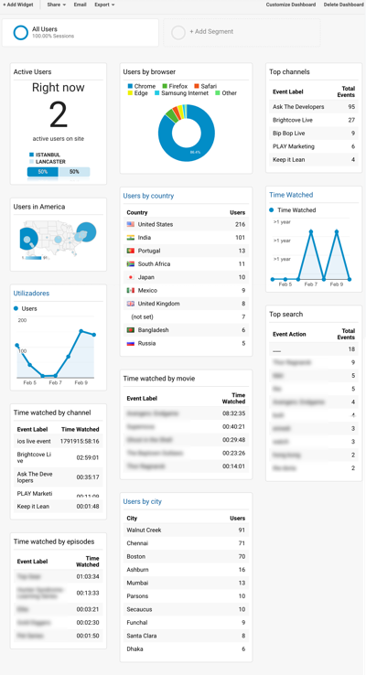
Task: Click Delete Dashboard
Action: [344, 5]
